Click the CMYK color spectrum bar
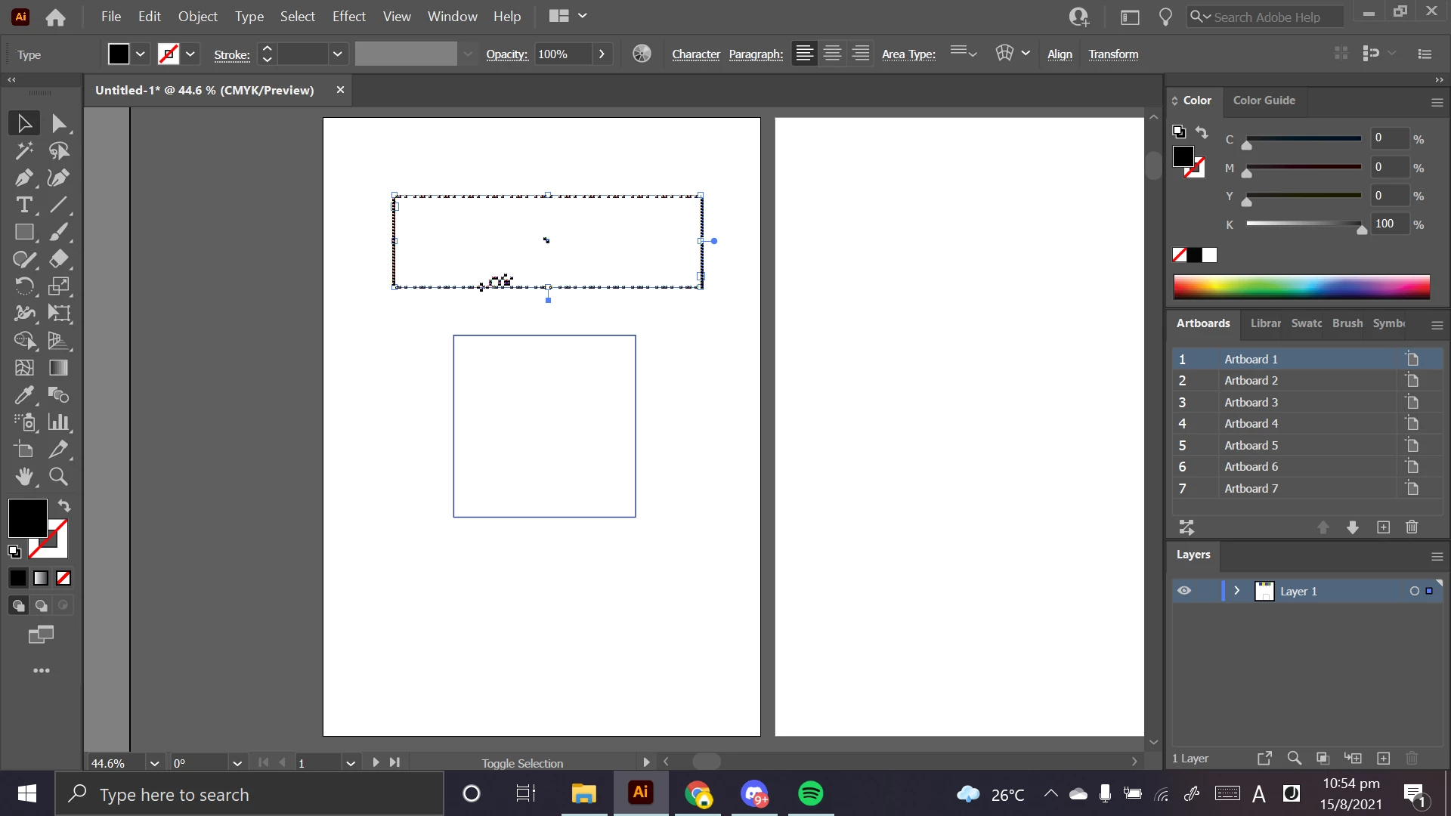The image size is (1451, 816). 1301,287
